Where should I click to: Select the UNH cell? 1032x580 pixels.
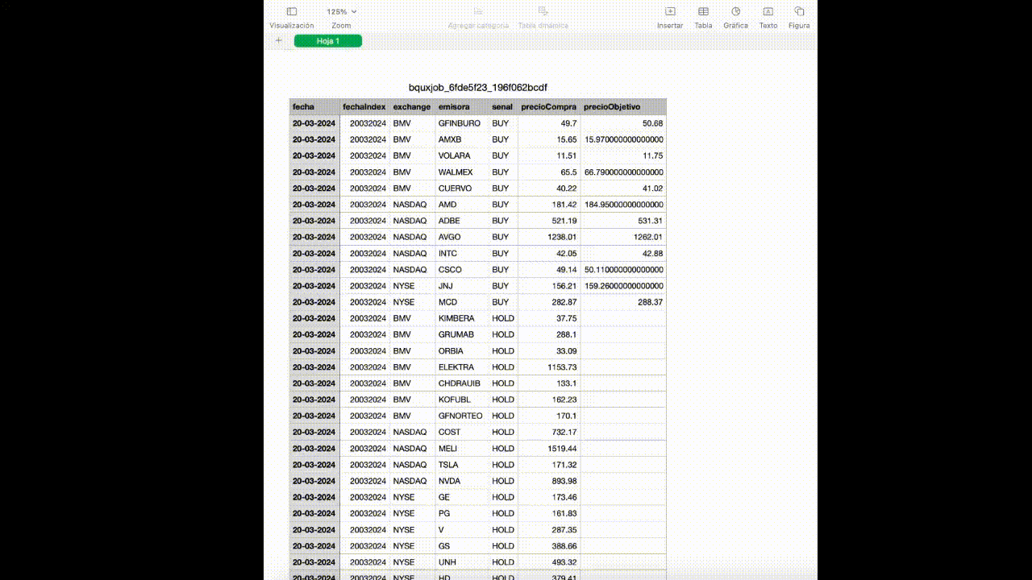462,562
